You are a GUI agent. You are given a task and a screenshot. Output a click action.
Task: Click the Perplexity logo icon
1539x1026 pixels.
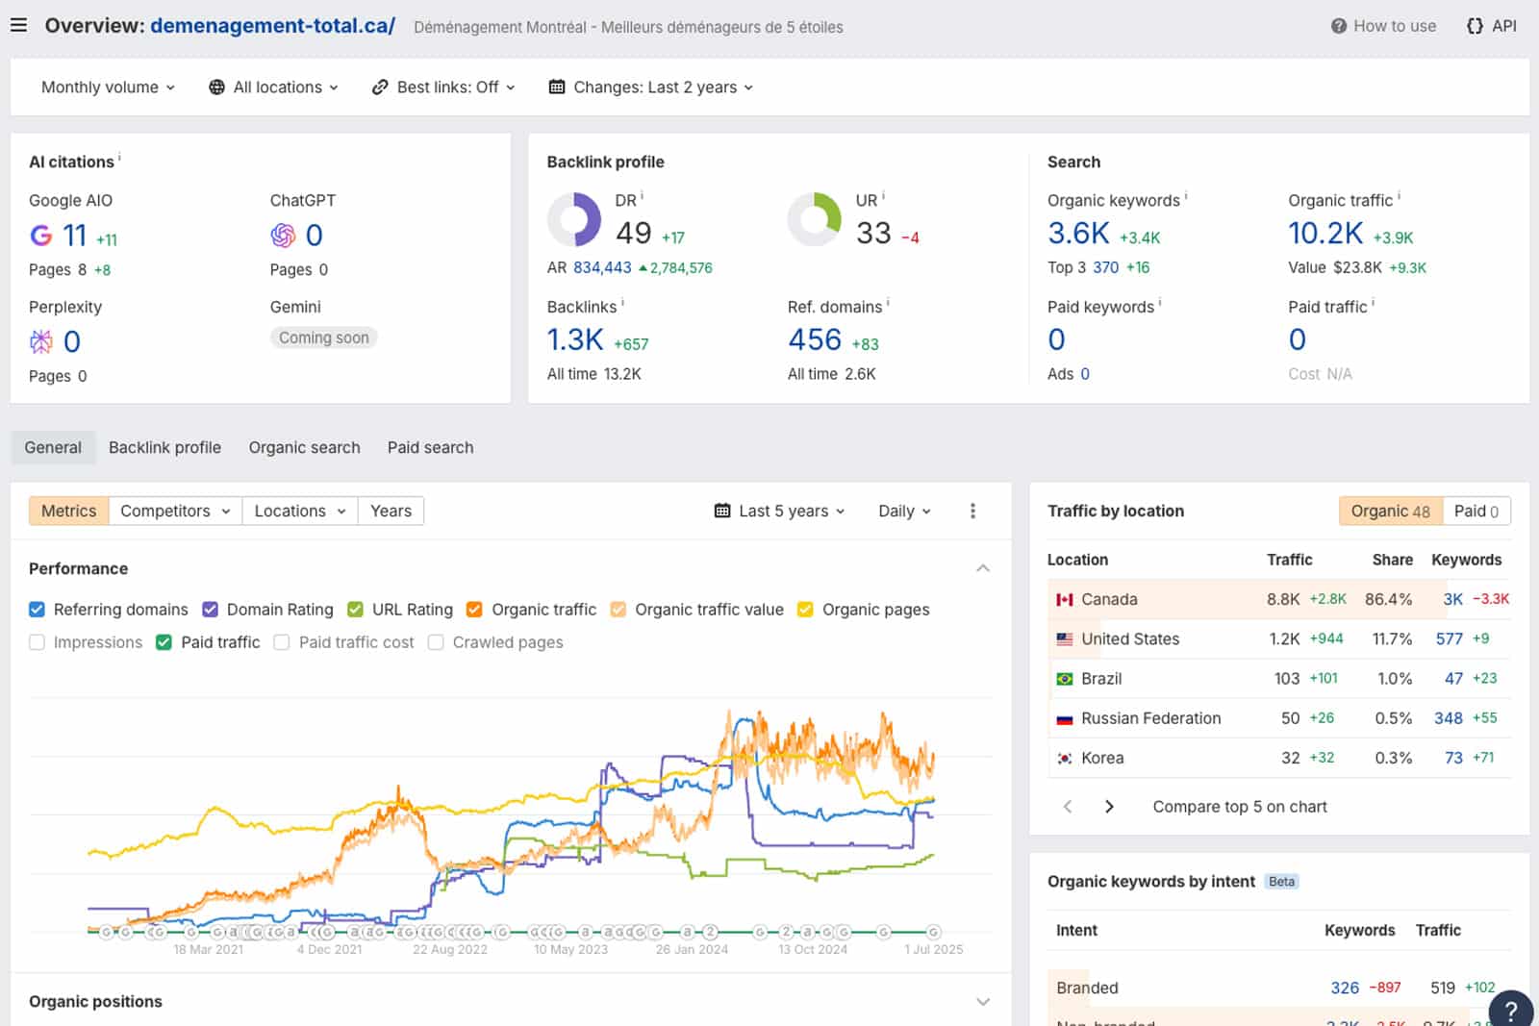point(41,342)
